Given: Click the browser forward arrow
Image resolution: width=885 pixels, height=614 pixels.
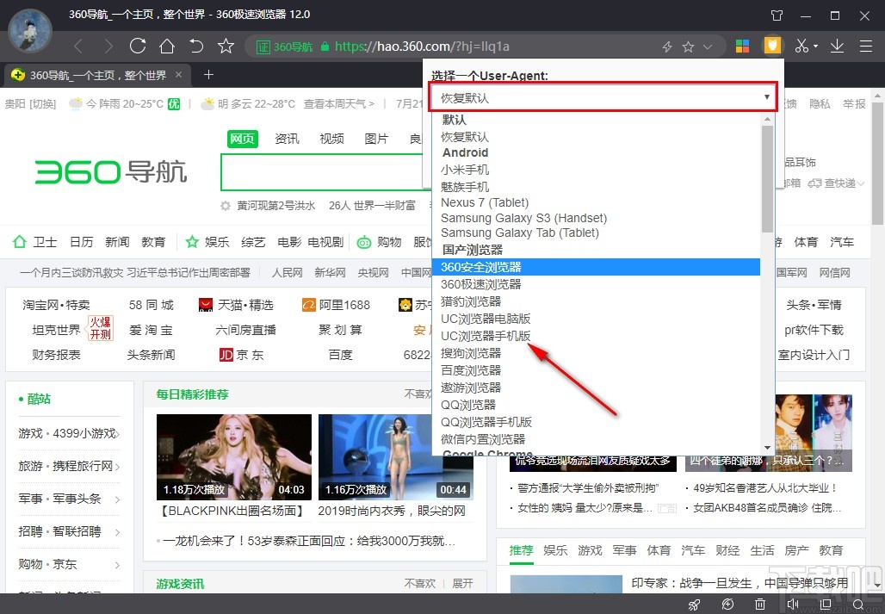Looking at the screenshot, I should 108,47.
